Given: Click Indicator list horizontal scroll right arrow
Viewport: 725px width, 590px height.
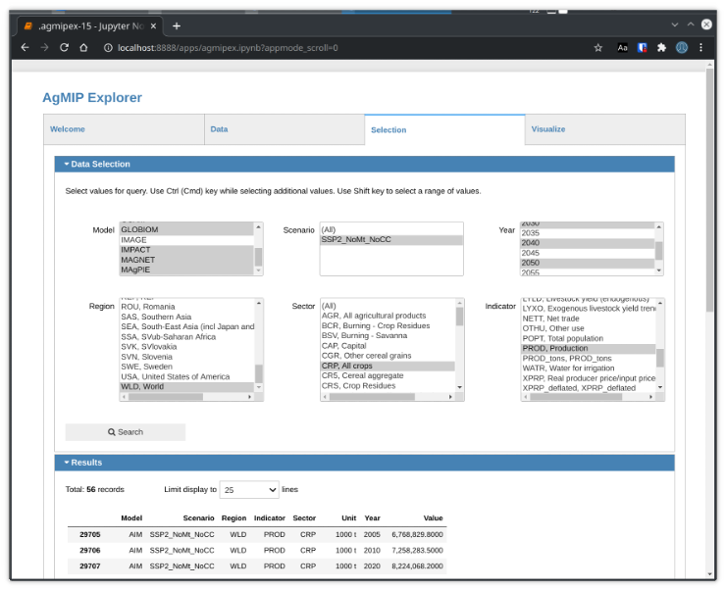Looking at the screenshot, I should point(651,397).
